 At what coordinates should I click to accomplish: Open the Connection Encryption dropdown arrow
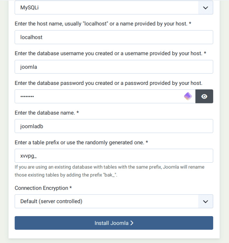point(205,201)
